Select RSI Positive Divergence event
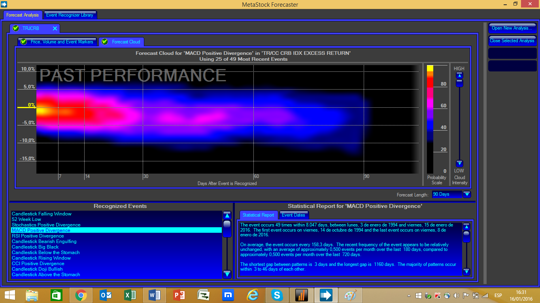The width and height of the screenshot is (540, 303). [x=38, y=236]
